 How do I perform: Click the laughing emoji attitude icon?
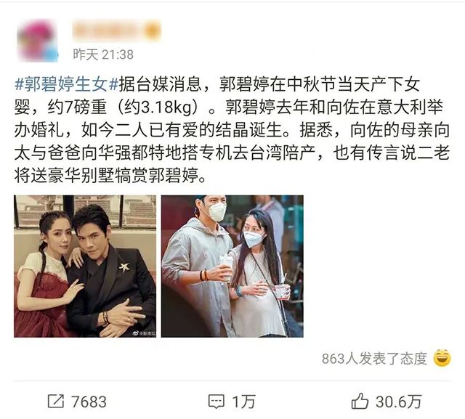442,358
